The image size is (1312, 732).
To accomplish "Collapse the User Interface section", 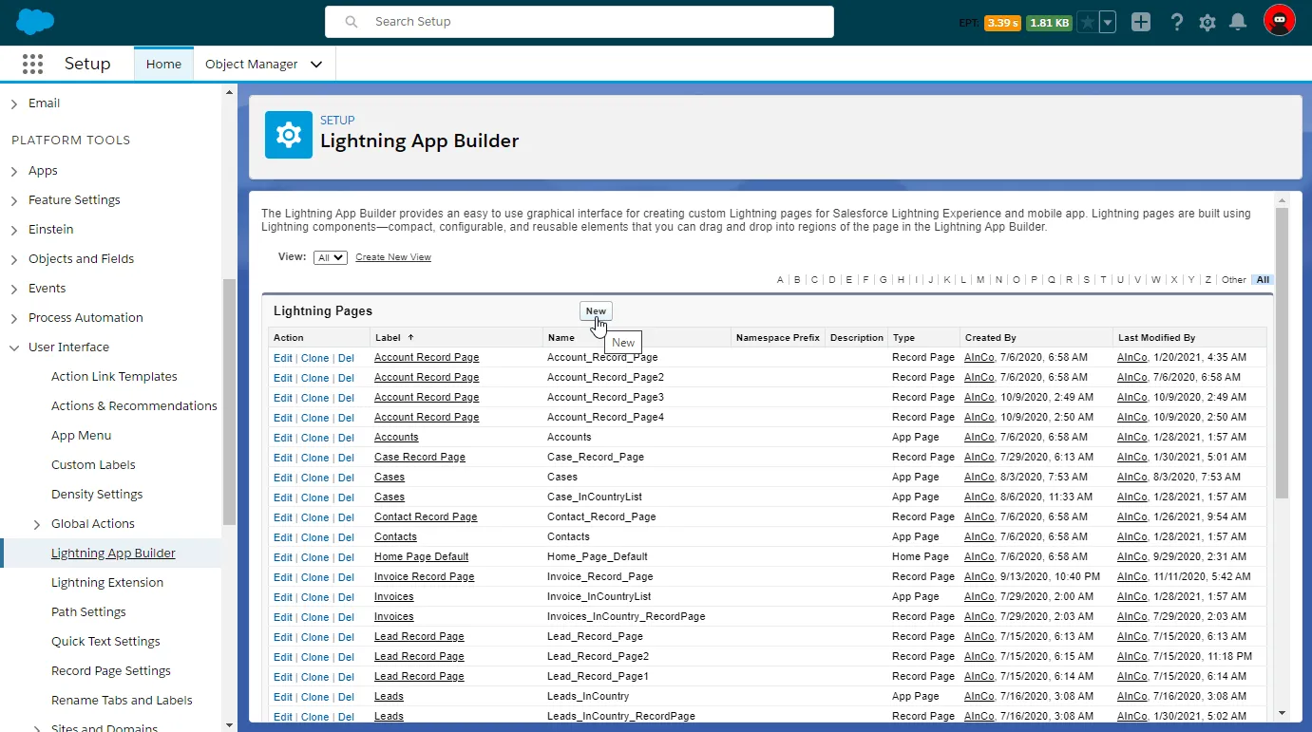I will (x=14, y=347).
